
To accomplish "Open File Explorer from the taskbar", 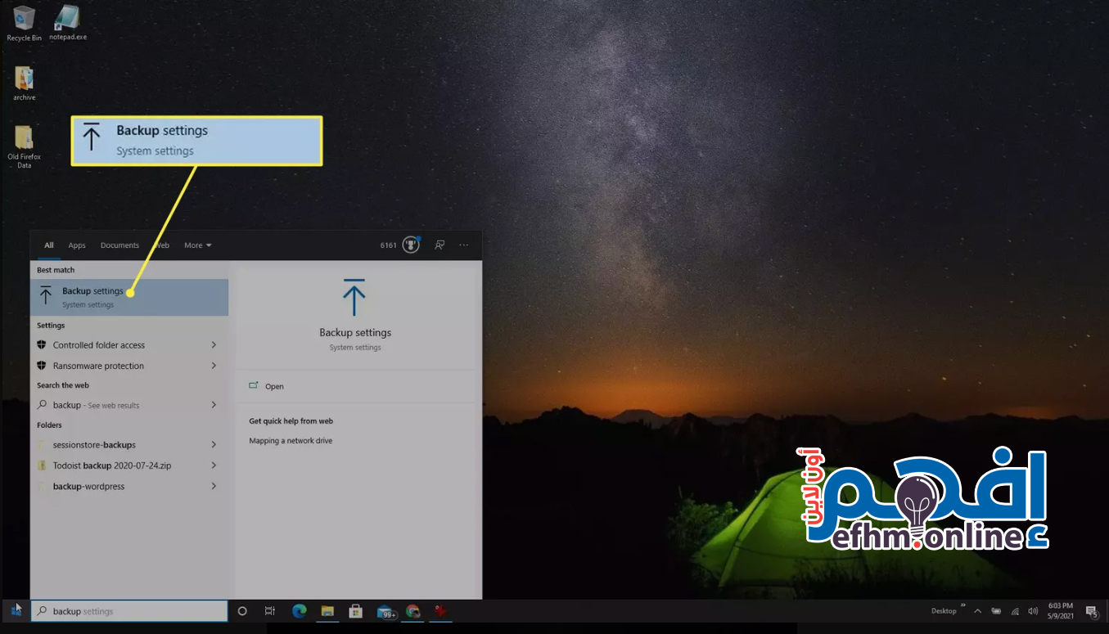I will tap(327, 611).
